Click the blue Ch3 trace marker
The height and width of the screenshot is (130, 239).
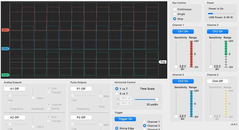pyautogui.click(x=5, y=49)
